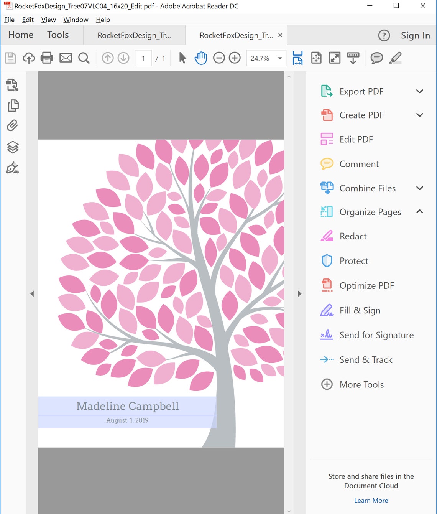This screenshot has height=514, width=437.
Task: Open the zoom percentage dropdown
Action: (x=280, y=58)
